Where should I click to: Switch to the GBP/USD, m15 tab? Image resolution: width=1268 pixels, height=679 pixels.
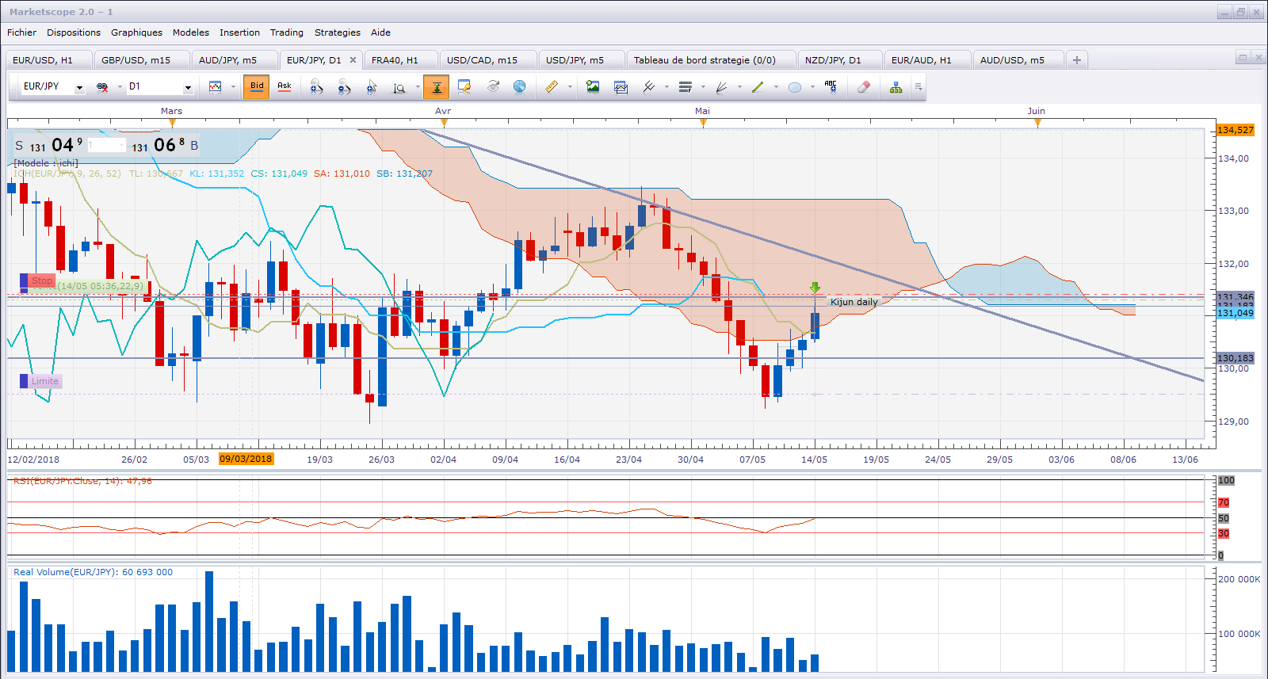tap(142, 60)
